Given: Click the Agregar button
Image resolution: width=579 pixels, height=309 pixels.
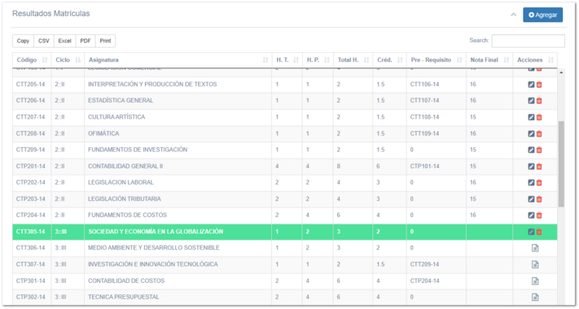Looking at the screenshot, I should point(543,15).
